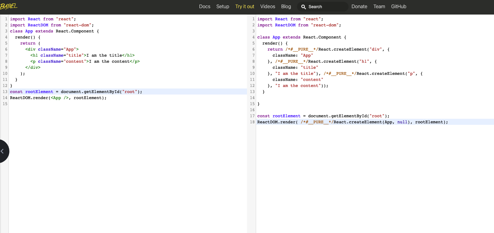
Task: Expand the settings sidebar arrow
Action: click(x=2, y=151)
